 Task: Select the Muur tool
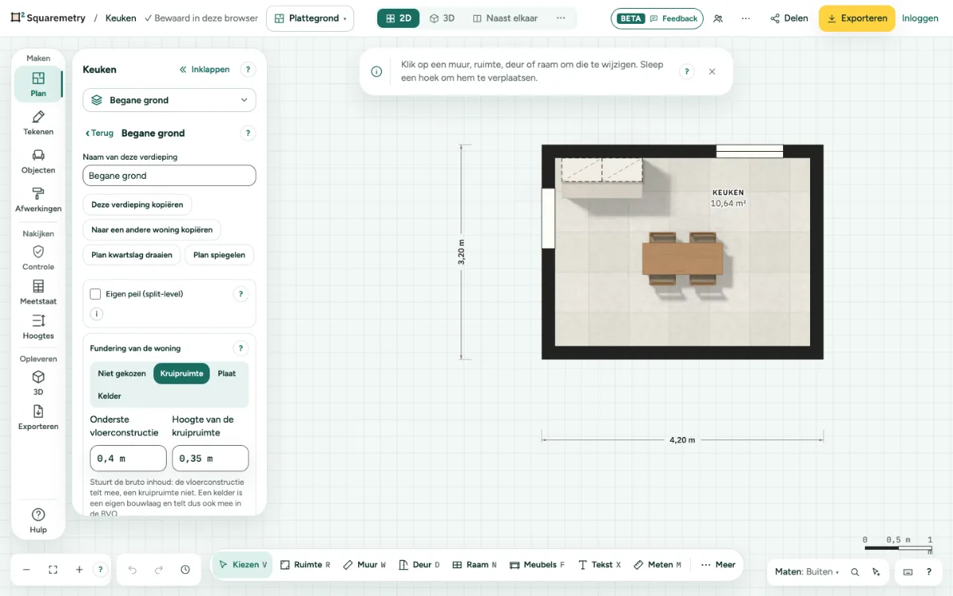coord(365,565)
